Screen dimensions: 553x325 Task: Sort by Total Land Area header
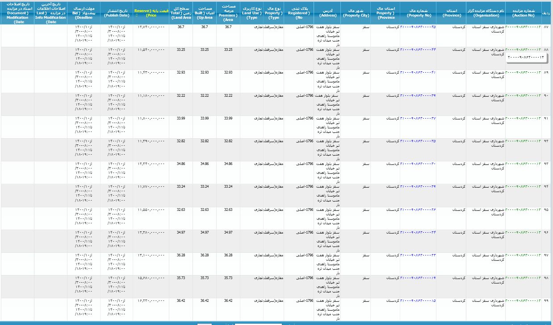click(x=180, y=12)
